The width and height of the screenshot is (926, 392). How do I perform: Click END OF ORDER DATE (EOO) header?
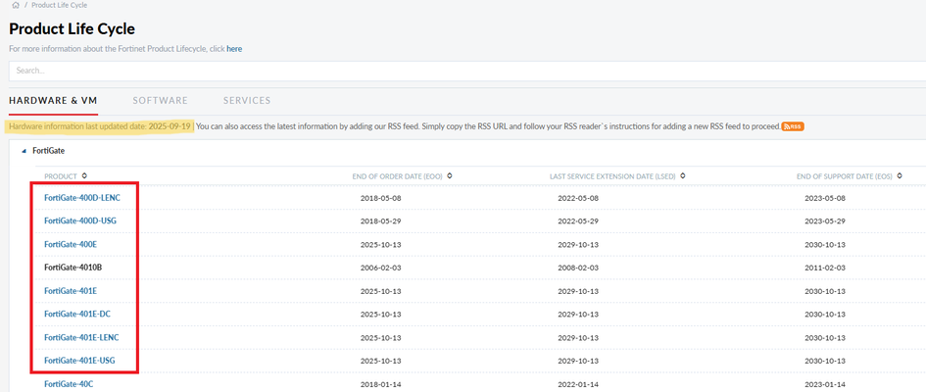(x=398, y=176)
